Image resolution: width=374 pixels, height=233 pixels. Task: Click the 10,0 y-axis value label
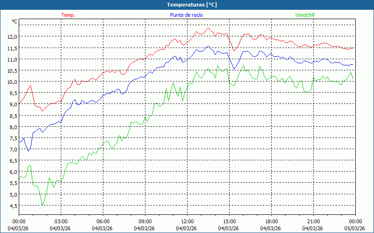[x=12, y=82]
